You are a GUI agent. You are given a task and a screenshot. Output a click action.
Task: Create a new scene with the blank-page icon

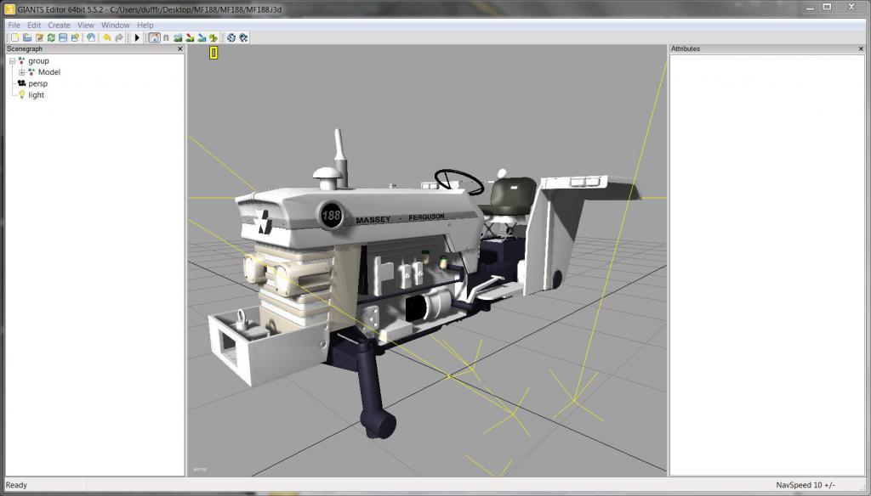[15, 37]
